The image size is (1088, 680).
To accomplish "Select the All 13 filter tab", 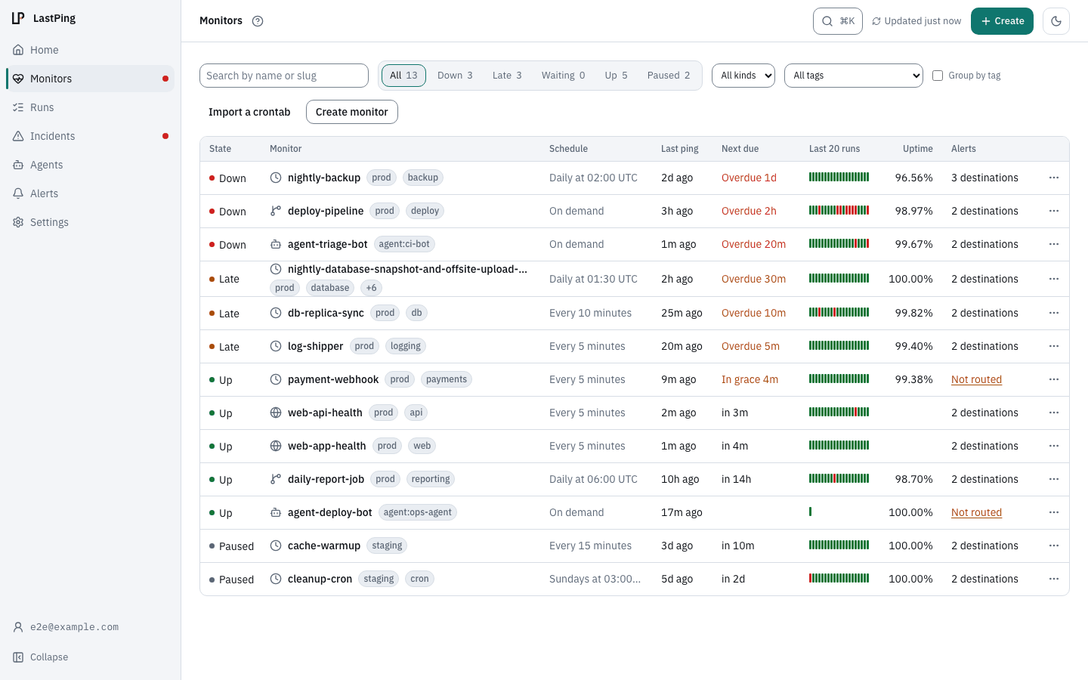I will (x=403, y=76).
